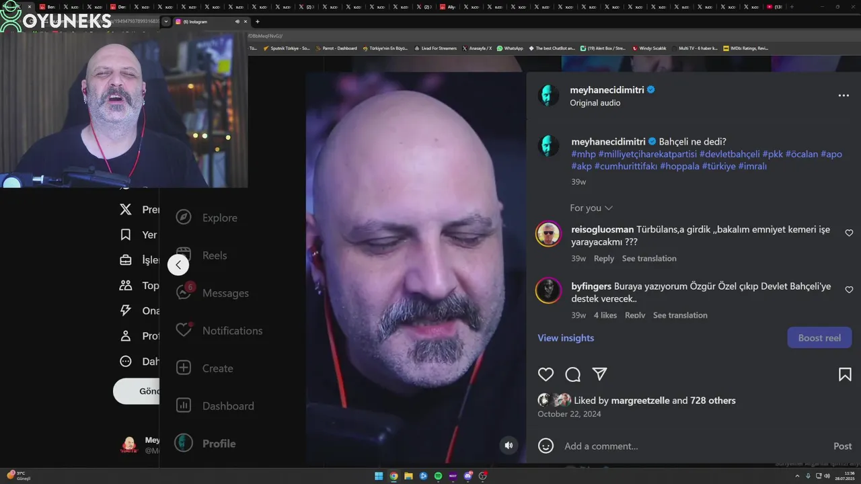The image size is (861, 484).
Task: Share the reel with the paper plane icon
Action: point(599,374)
